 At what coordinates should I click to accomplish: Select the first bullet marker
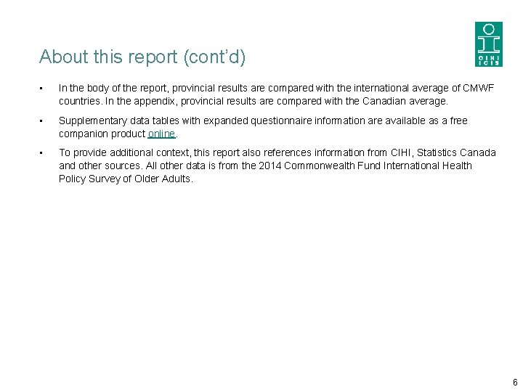coord(42,89)
